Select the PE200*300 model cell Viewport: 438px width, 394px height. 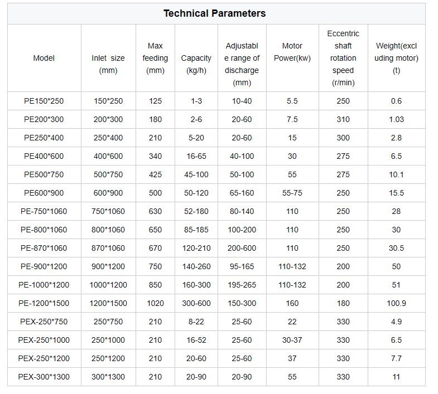click(x=44, y=119)
